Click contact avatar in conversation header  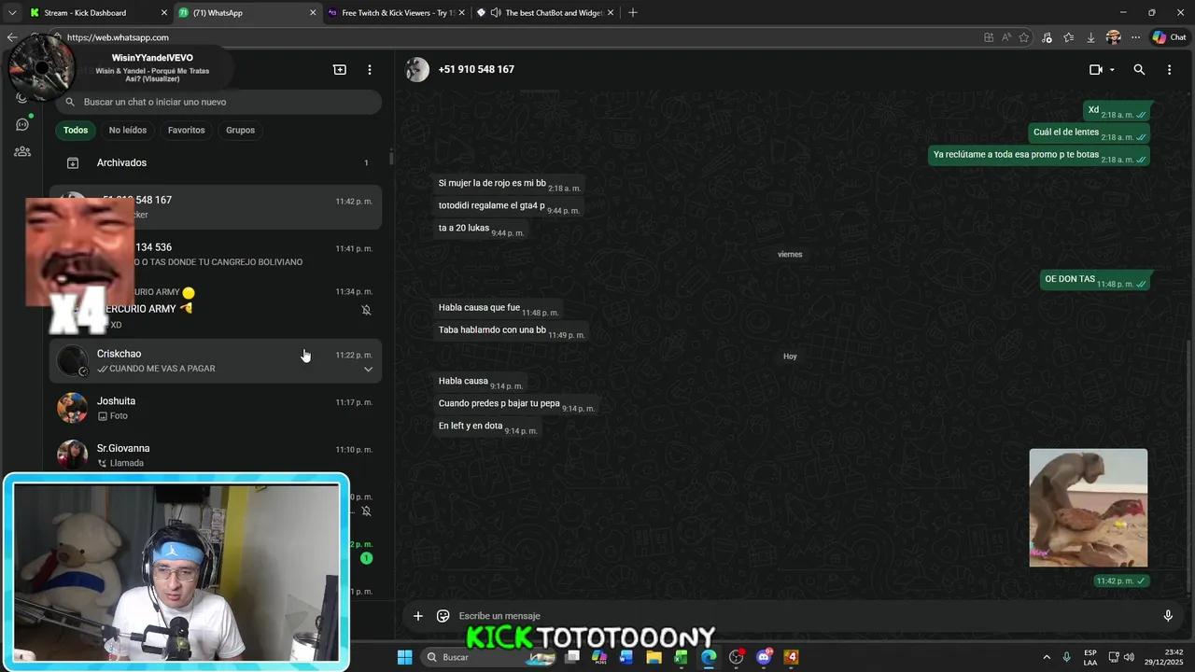click(417, 70)
